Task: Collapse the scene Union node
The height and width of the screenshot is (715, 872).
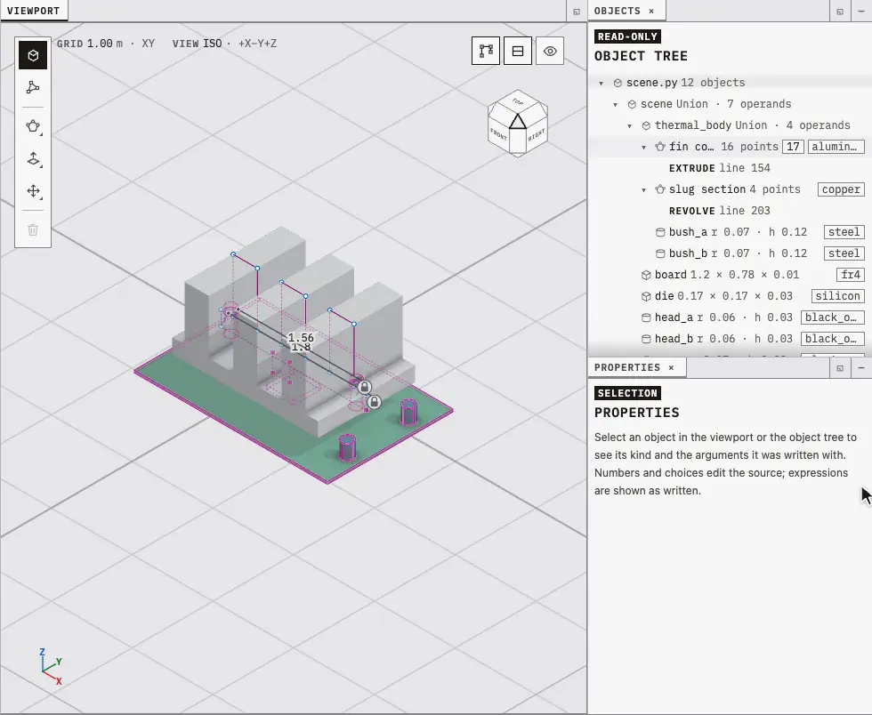Action: [616, 105]
